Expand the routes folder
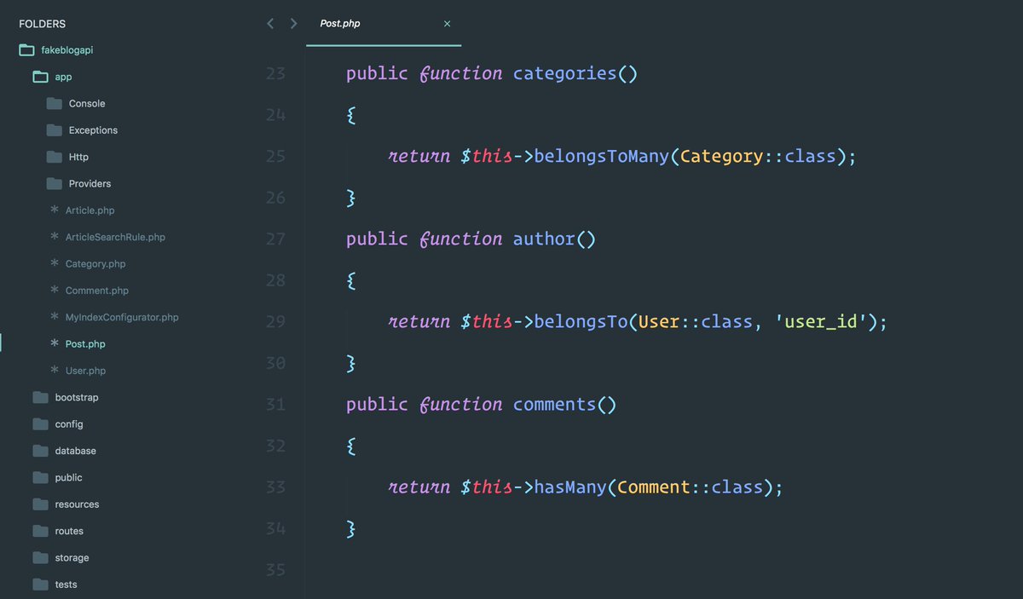Screen dimensions: 1023x599 pyautogui.click(x=69, y=531)
